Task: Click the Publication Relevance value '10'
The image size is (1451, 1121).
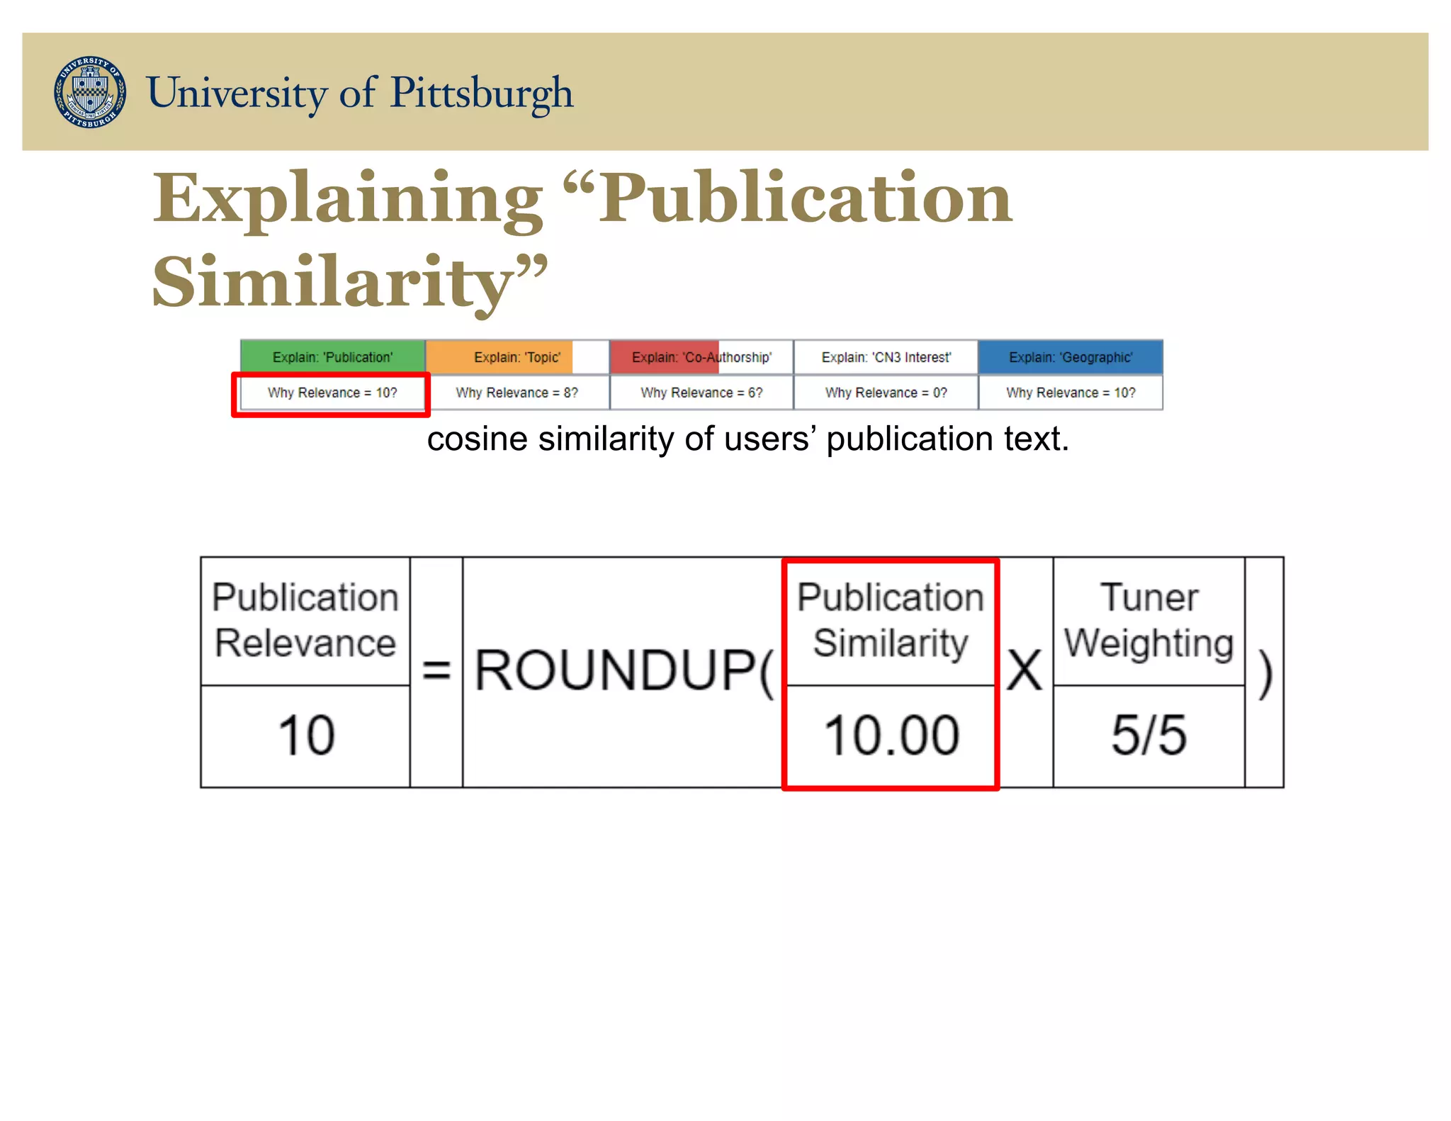Action: tap(305, 736)
